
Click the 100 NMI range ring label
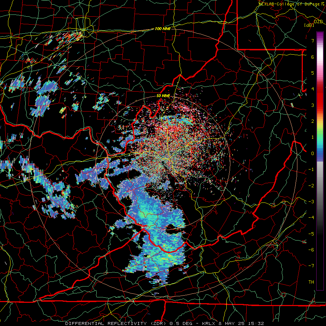click(163, 29)
